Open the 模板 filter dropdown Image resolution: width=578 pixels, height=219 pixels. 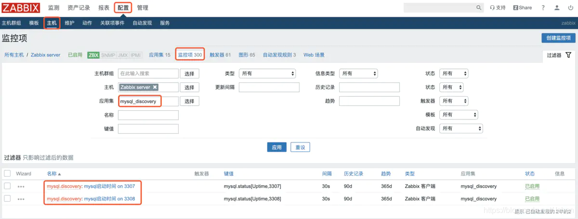459,115
